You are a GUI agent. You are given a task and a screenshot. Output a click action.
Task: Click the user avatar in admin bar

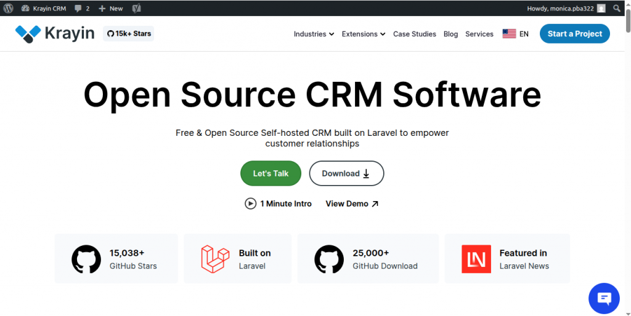click(601, 9)
